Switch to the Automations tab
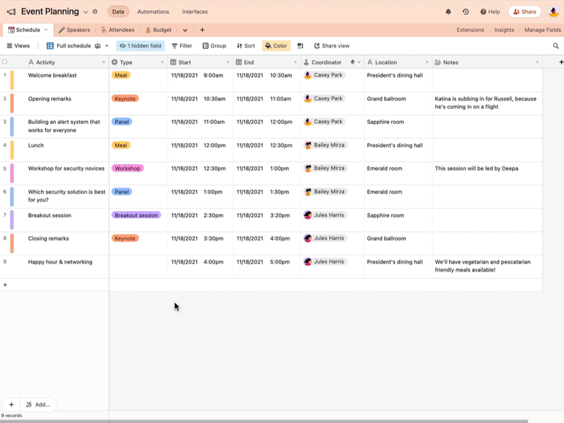This screenshot has width=564, height=423. click(x=153, y=12)
